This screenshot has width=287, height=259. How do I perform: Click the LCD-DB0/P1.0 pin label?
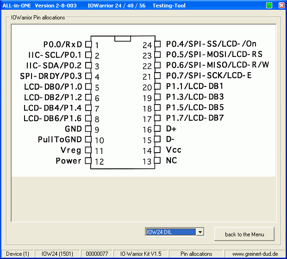tap(53, 86)
